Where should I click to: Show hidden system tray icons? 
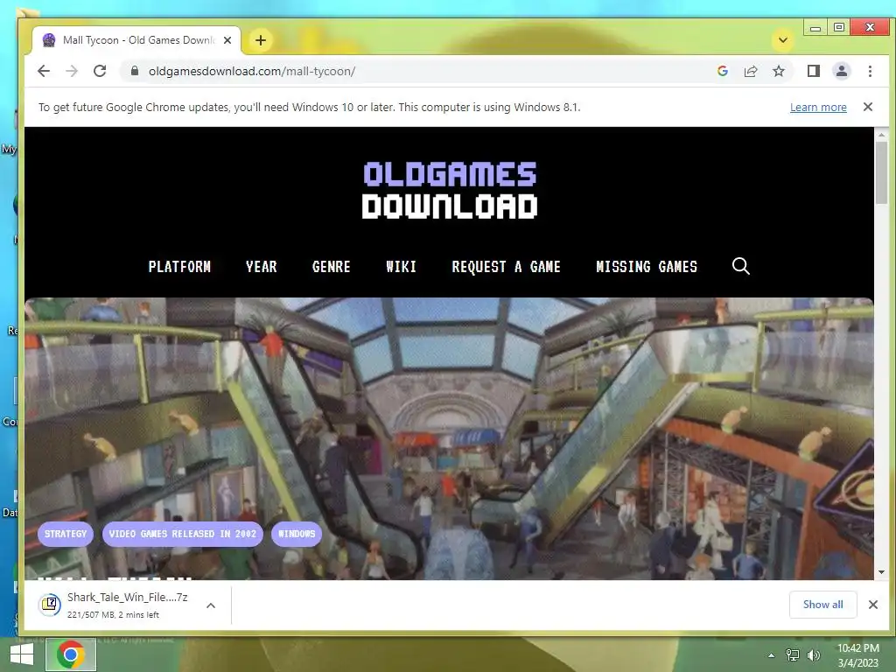tap(771, 655)
